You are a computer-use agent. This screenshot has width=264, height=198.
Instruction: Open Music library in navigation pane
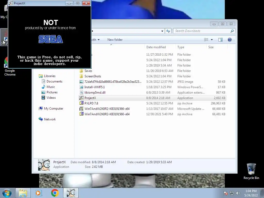51,87
